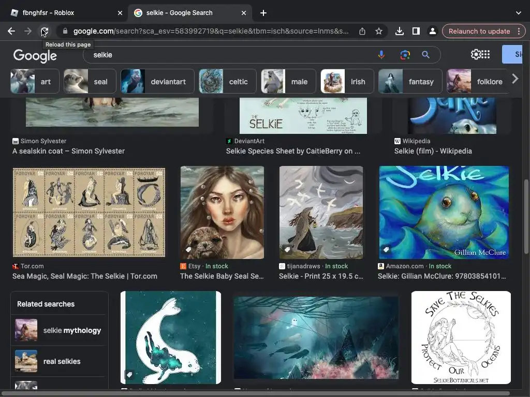Open Google apps grid
The image size is (530, 397).
point(485,54)
